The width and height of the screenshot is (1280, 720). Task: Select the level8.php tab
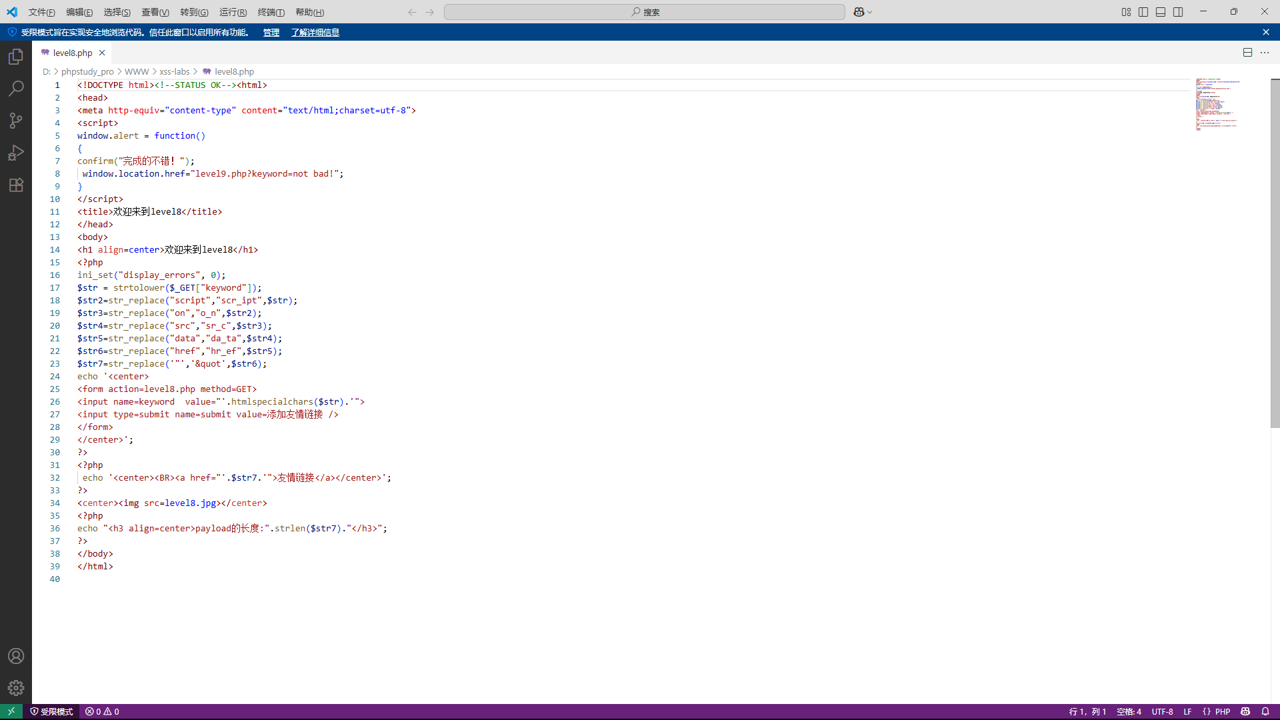click(72, 53)
